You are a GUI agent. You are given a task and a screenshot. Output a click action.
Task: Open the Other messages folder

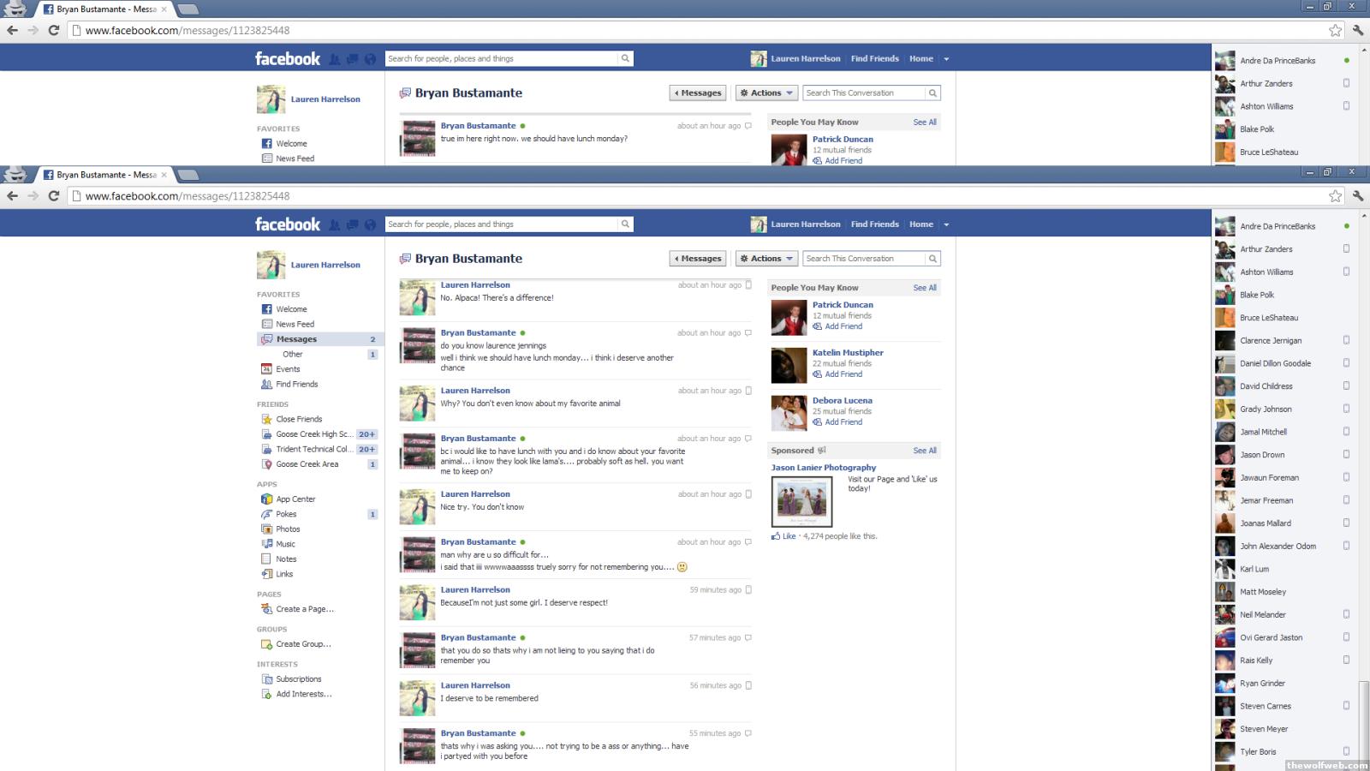click(293, 355)
